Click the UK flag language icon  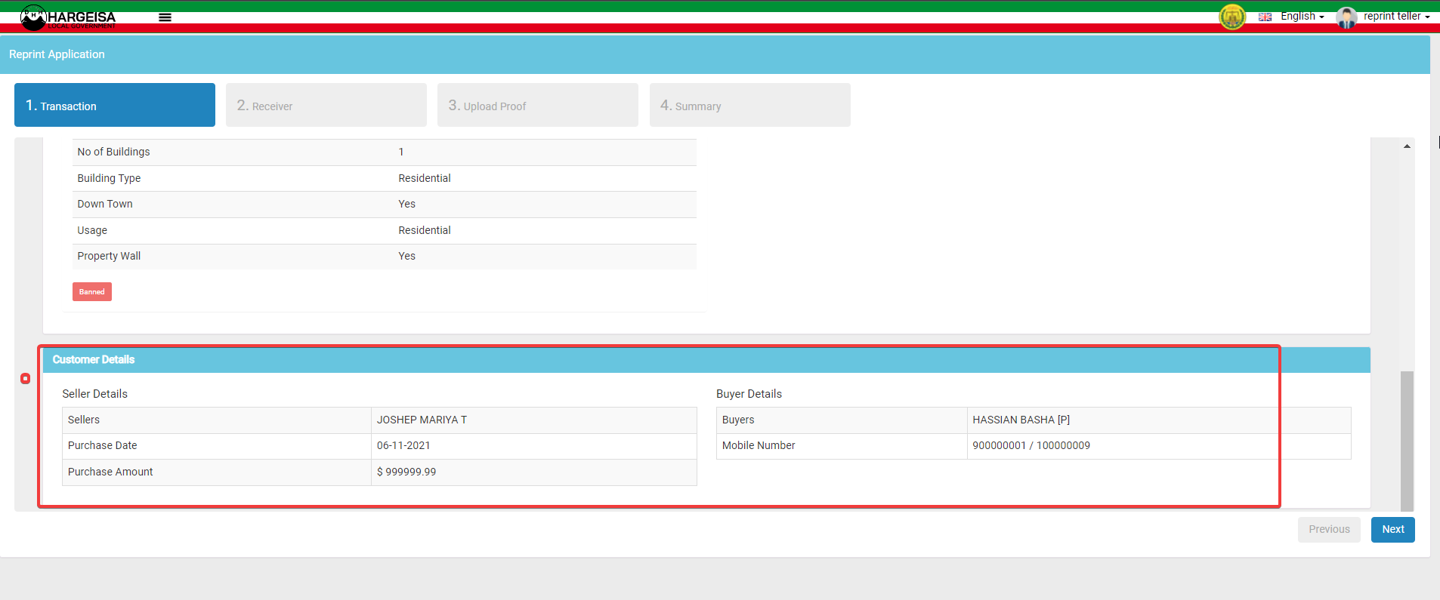click(x=1265, y=17)
